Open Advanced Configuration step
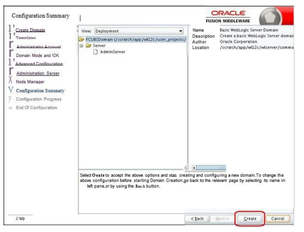Screen dimensions: 304x232 [x=39, y=64]
